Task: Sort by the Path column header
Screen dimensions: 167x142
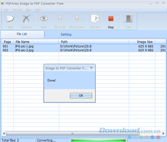Action: point(94,42)
